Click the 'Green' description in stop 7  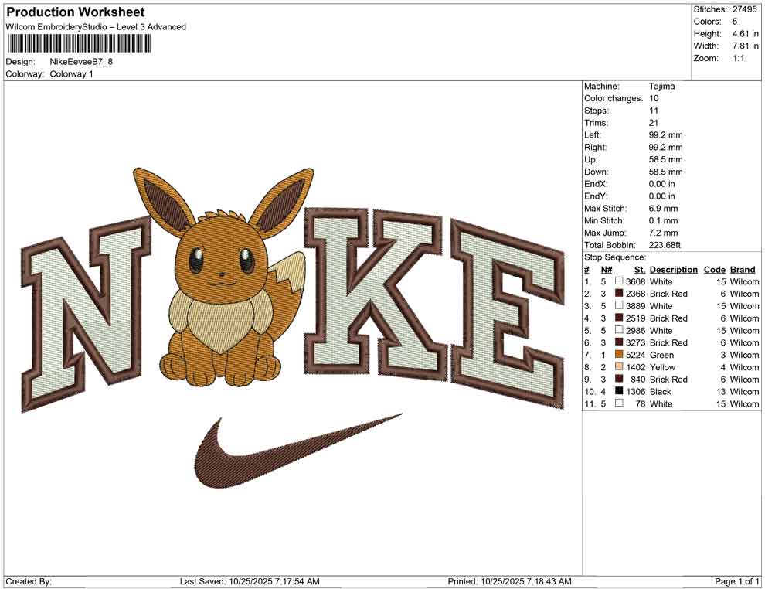(661, 354)
